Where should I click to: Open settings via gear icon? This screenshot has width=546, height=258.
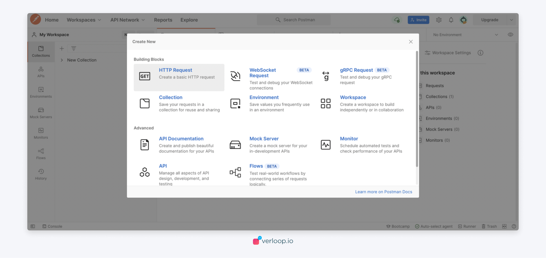[x=439, y=20]
